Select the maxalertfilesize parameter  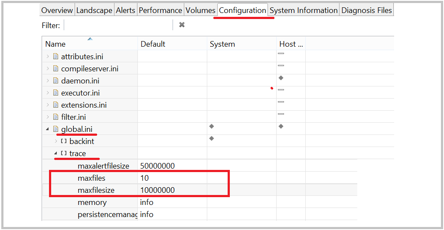pos(103,166)
